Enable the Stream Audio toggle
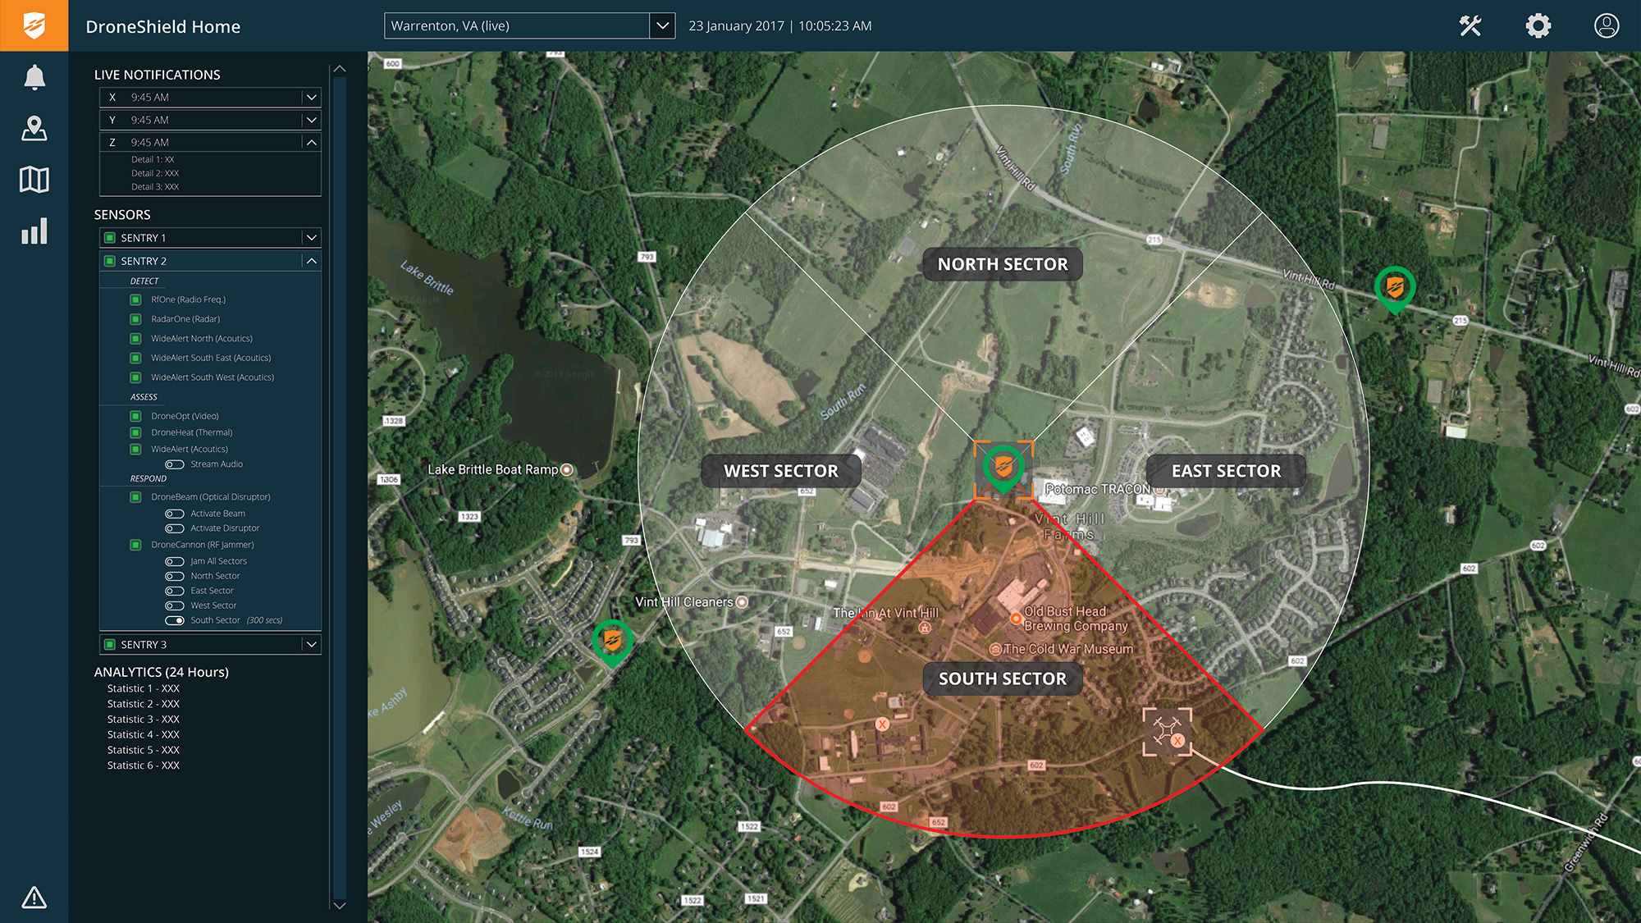Screen dimensions: 1641x923 point(174,464)
